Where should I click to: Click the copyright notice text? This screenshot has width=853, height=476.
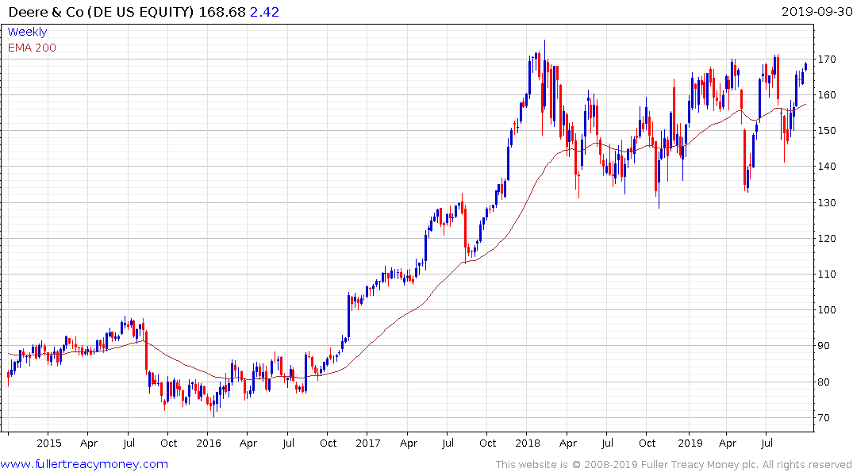click(674, 465)
